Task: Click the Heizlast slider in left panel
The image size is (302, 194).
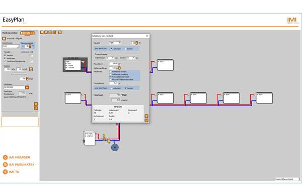Action: click(19, 73)
